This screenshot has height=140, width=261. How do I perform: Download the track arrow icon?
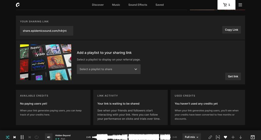click(240, 137)
